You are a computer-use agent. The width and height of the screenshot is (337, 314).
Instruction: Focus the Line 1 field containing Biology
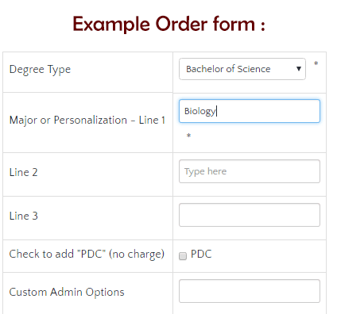pos(250,111)
